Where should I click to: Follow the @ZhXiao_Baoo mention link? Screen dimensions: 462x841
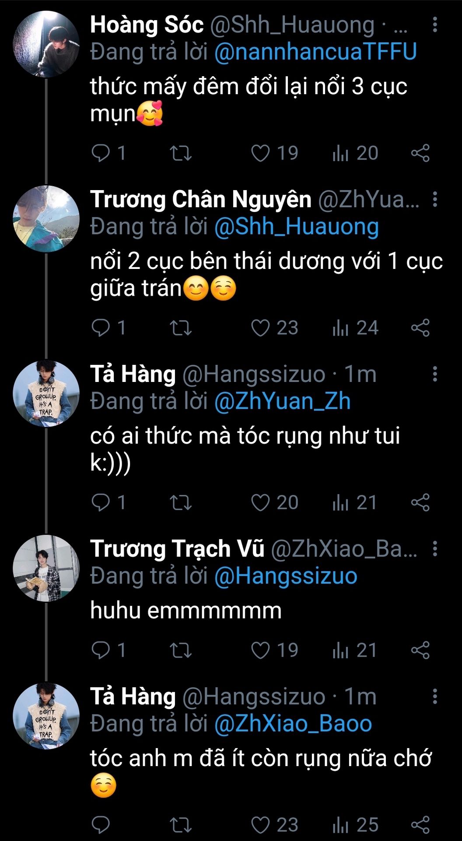coord(293,724)
